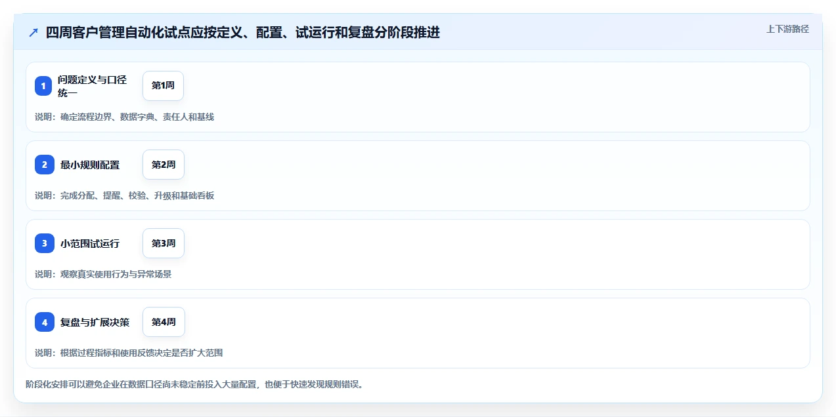This screenshot has width=836, height=417.
Task: Click the arrow icon beside the title
Action: [33, 33]
